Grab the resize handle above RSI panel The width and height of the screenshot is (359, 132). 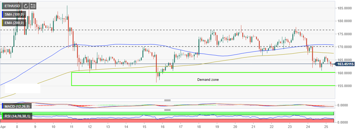[167, 110]
